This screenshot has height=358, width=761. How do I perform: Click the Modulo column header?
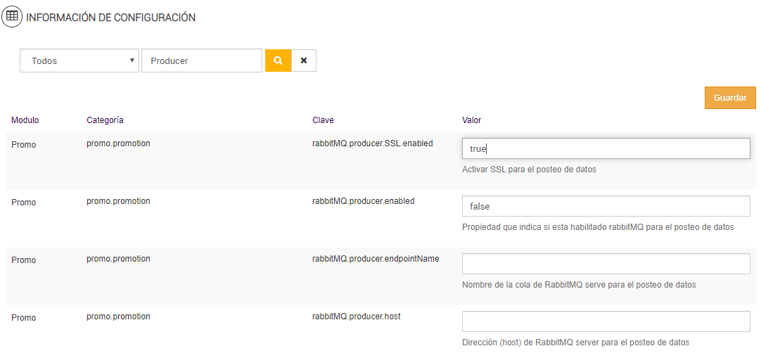25,120
